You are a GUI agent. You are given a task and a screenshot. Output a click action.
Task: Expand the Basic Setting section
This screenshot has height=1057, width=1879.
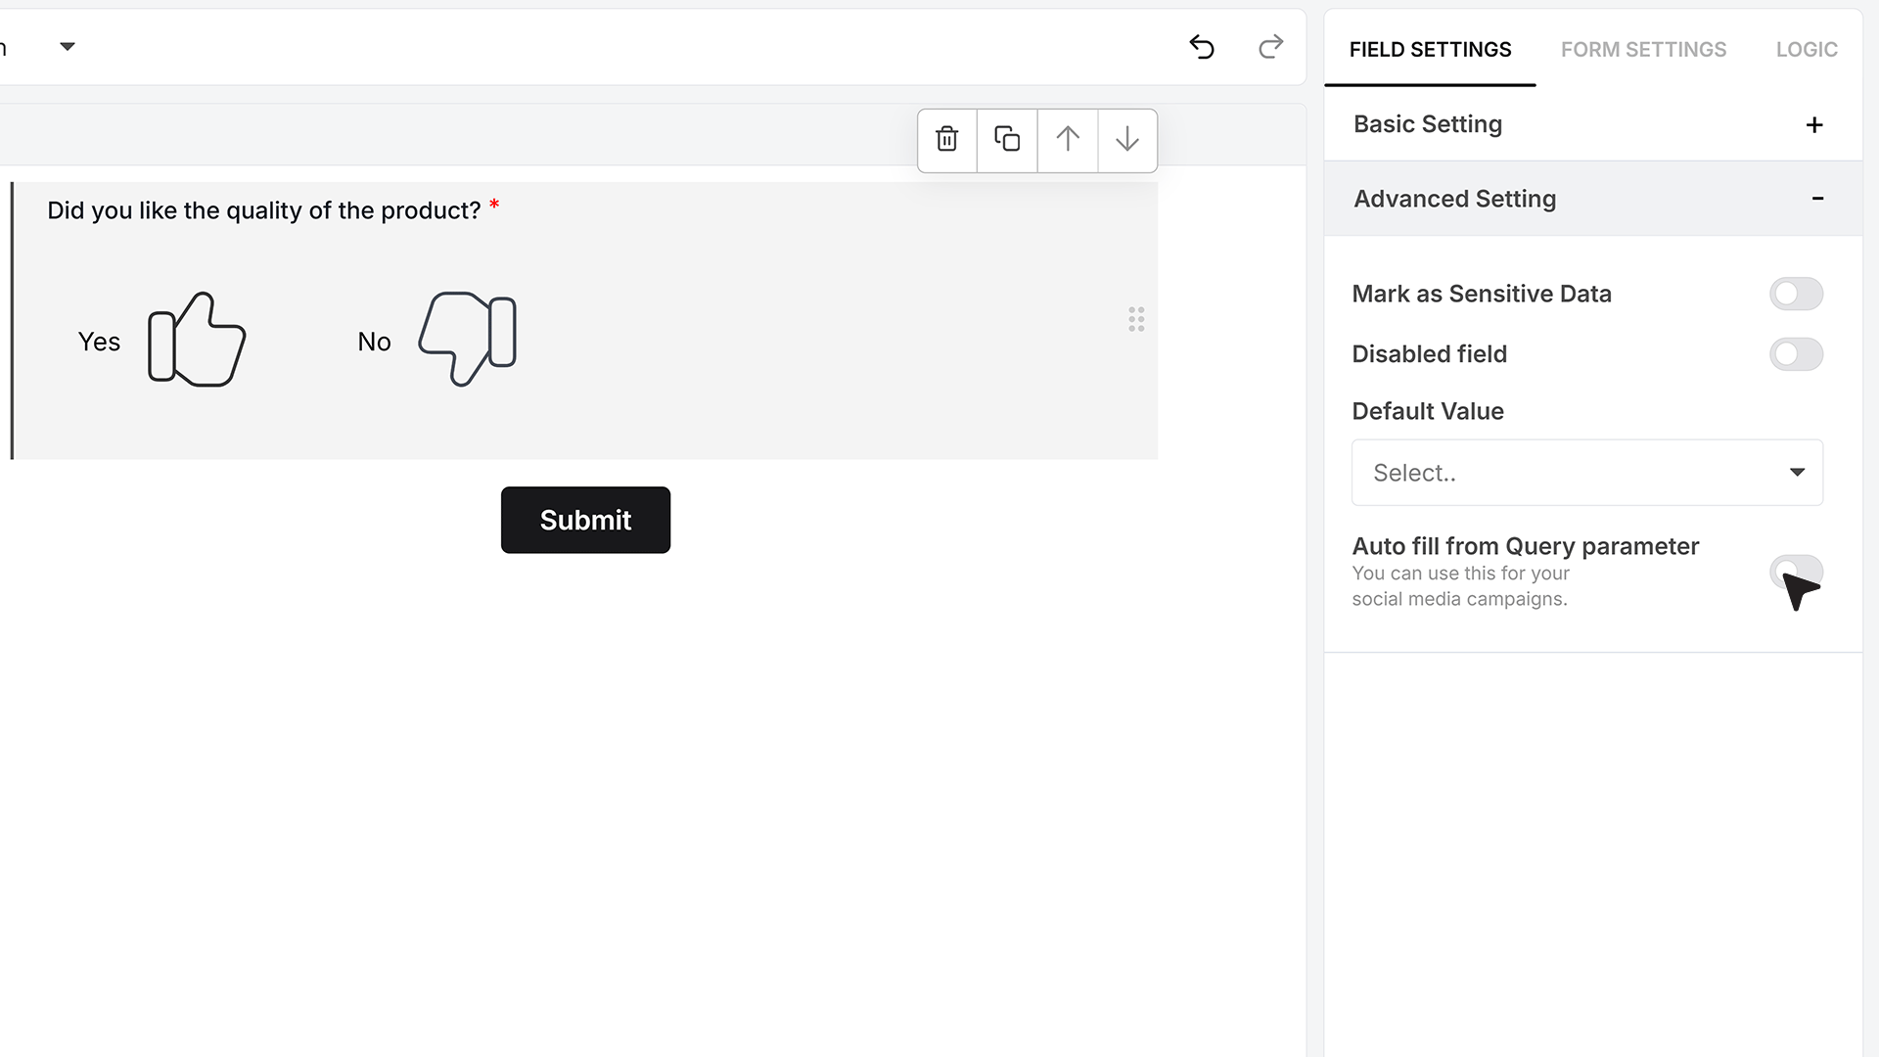1592,124
